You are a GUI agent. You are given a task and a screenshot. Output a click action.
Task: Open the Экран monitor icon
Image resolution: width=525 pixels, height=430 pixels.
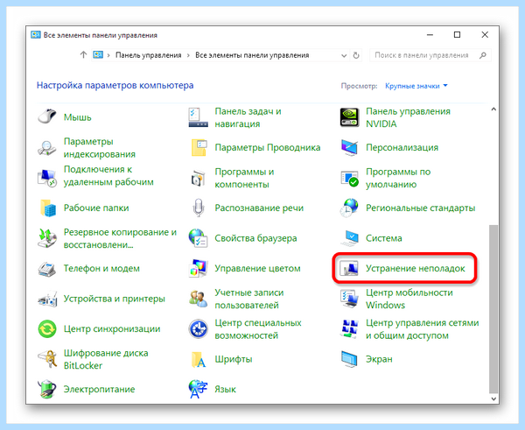[x=349, y=359]
